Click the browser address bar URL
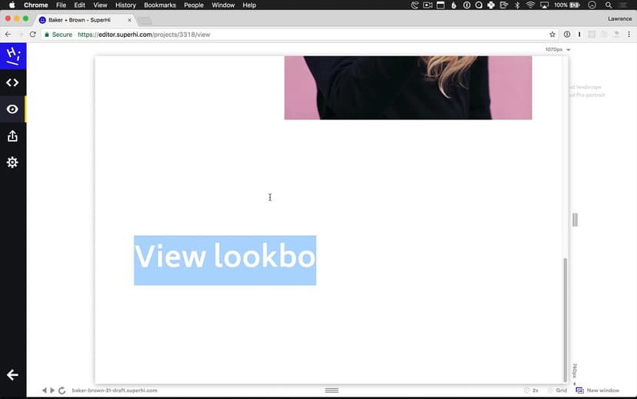Screen dimensions: 637x399 144,35
